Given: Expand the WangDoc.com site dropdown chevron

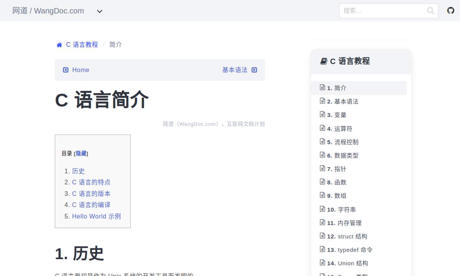Looking at the screenshot, I should tap(100, 11).
